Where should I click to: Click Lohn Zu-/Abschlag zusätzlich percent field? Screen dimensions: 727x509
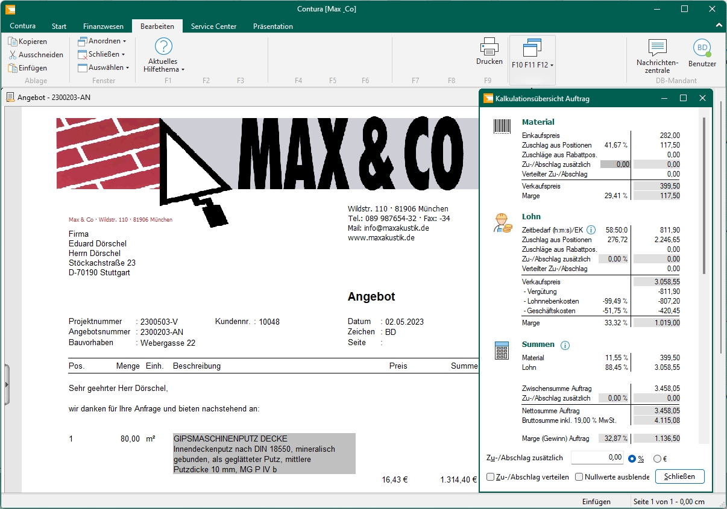coord(614,259)
